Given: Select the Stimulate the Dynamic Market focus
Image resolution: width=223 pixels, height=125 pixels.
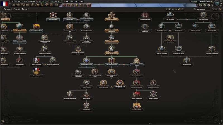Looking at the screenshot, I should tap(78, 51).
